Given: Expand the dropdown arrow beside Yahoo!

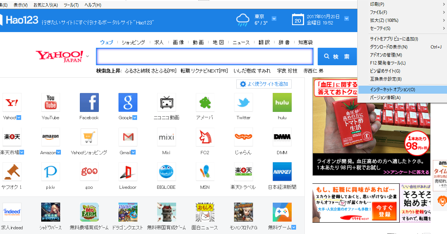Looking at the screenshot, I should [x=19, y=117].
